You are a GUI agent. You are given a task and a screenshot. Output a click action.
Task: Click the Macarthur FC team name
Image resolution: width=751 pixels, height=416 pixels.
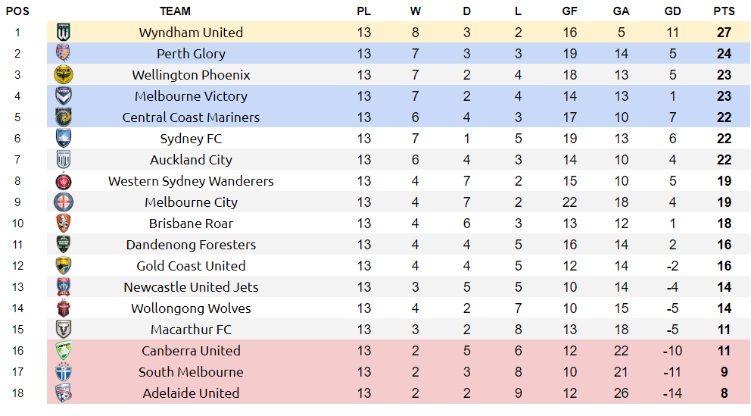(191, 330)
